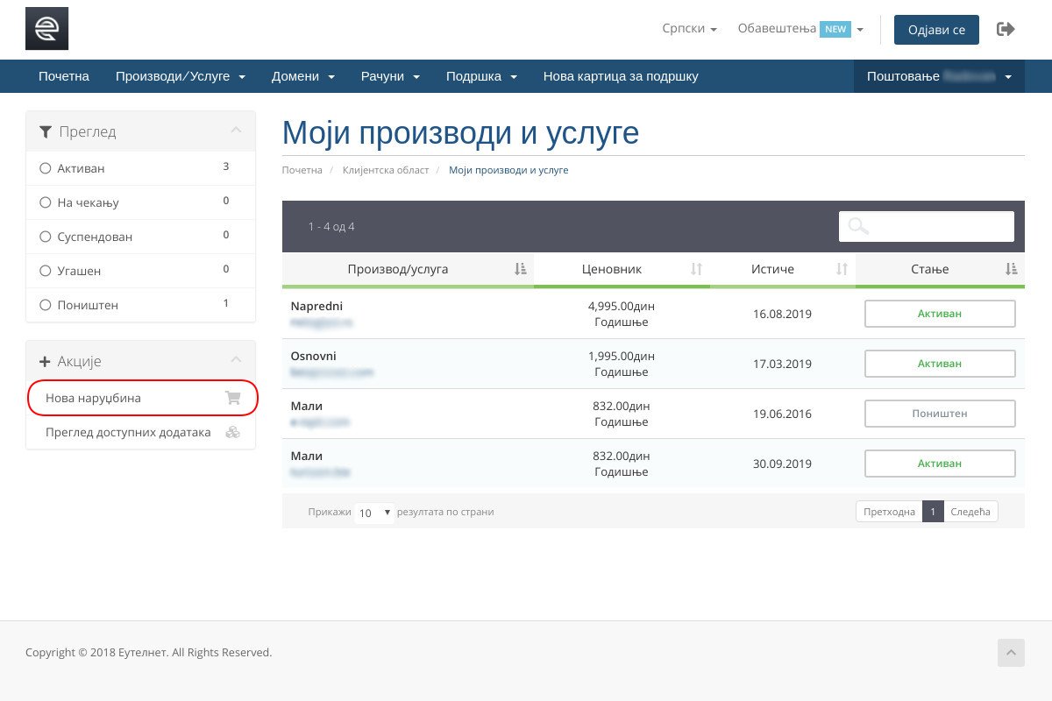
Task: Sort by Ценовник column sort icon
Action: pyautogui.click(x=697, y=269)
